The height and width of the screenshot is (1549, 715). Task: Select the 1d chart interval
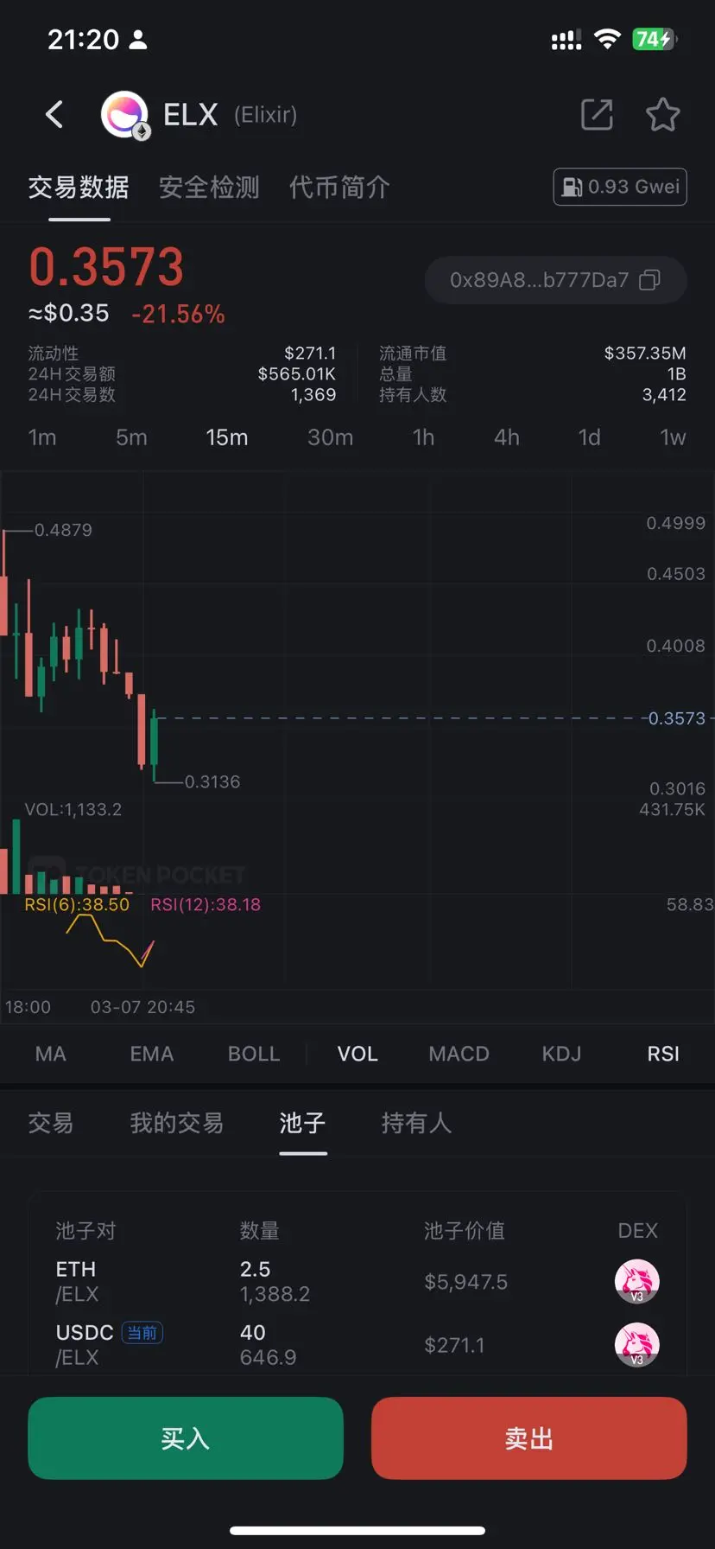click(x=589, y=437)
